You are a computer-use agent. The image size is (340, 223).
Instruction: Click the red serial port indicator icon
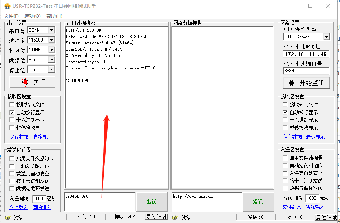(25, 82)
